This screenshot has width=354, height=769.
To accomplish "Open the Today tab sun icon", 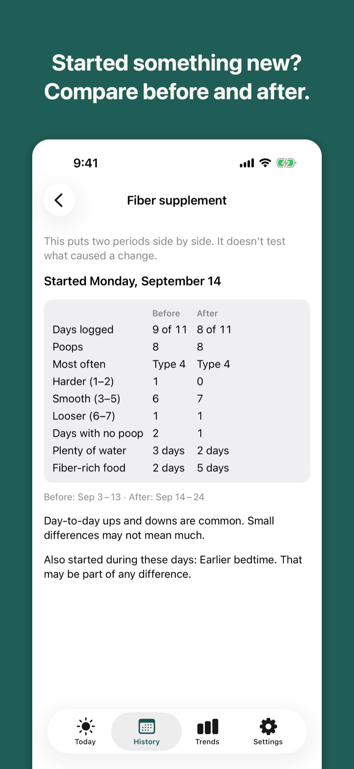I will click(x=86, y=726).
